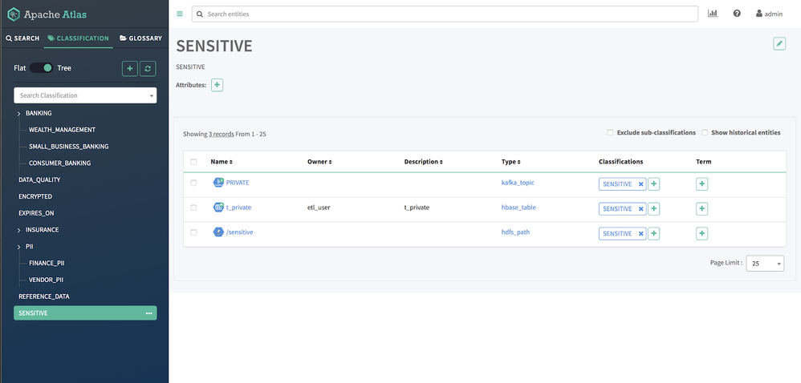The width and height of the screenshot is (801, 383).
Task: Check the Exclude sub-classifications checkbox
Action: (610, 132)
